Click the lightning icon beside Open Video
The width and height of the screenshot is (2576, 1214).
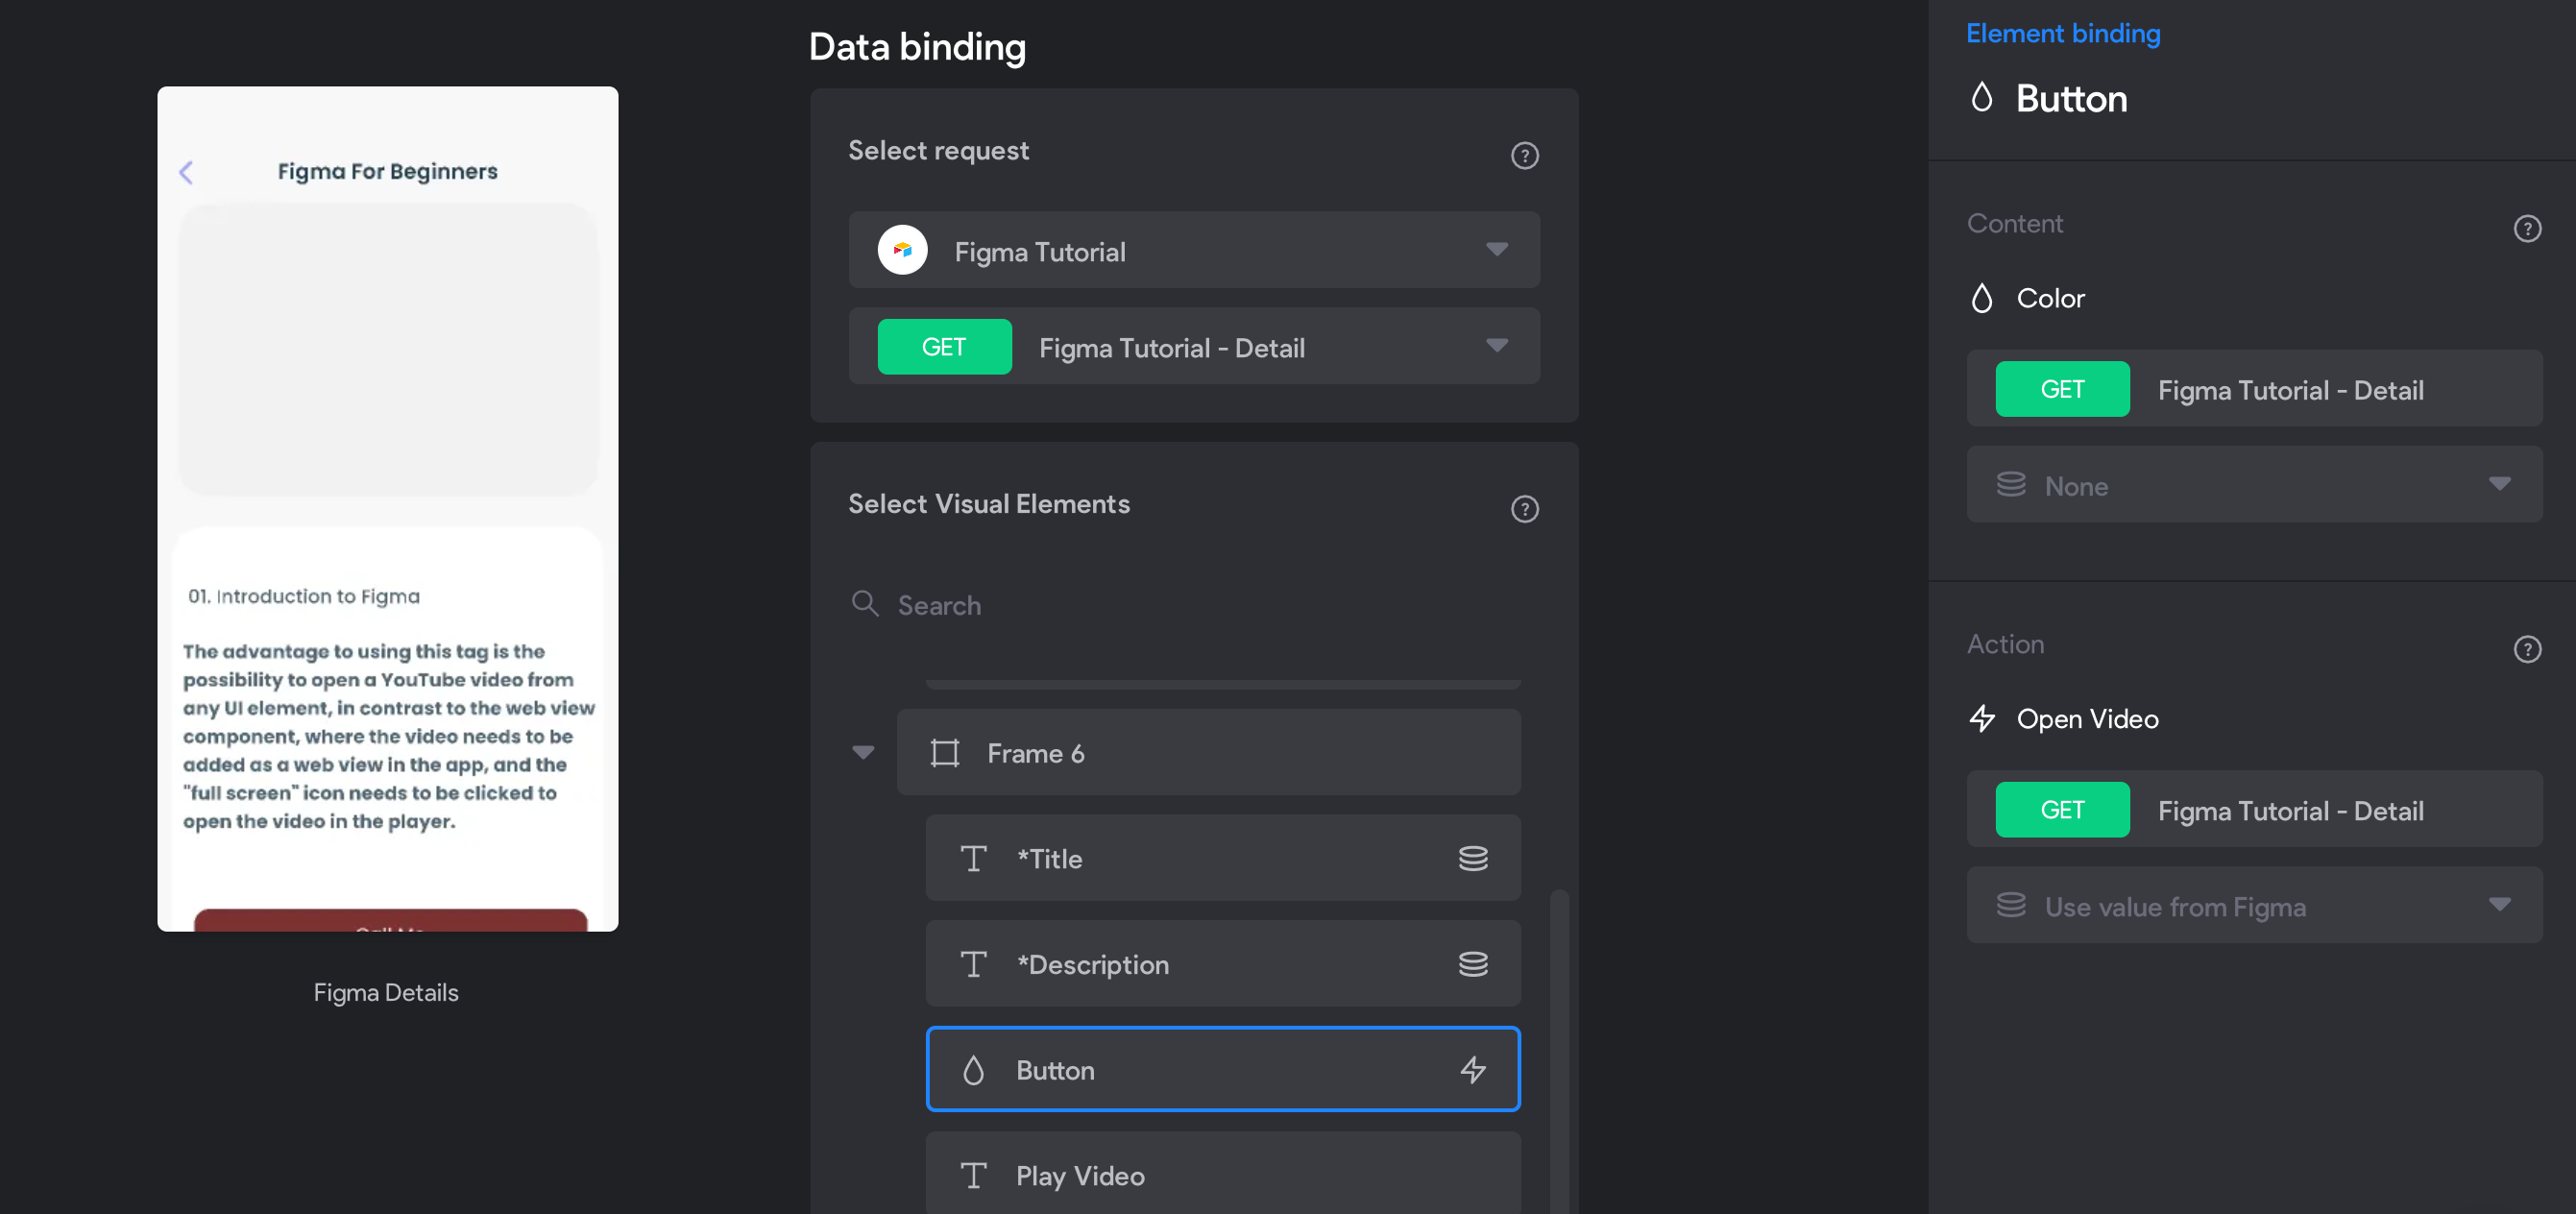[x=1982, y=718]
